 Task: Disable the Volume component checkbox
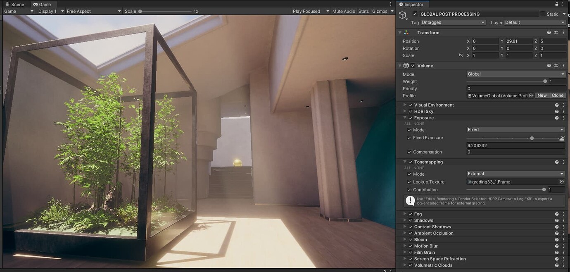pyautogui.click(x=412, y=65)
